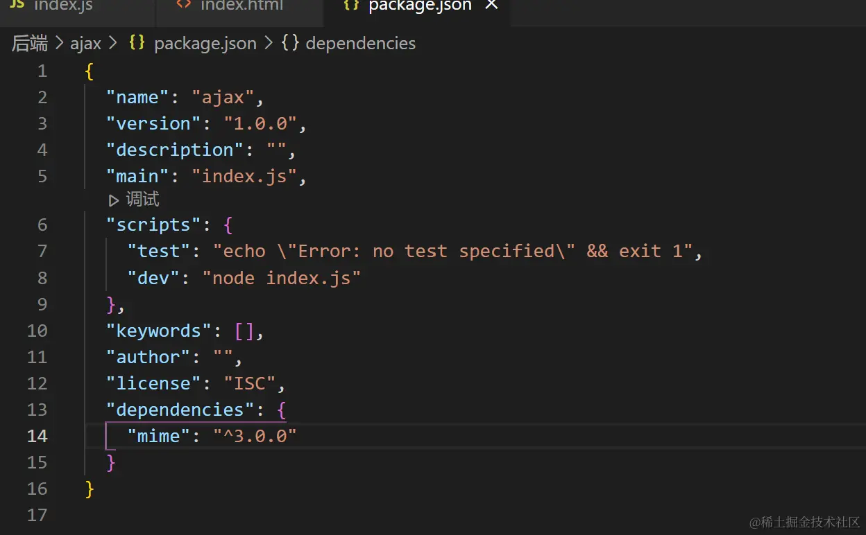Click the "author" key

148,358
